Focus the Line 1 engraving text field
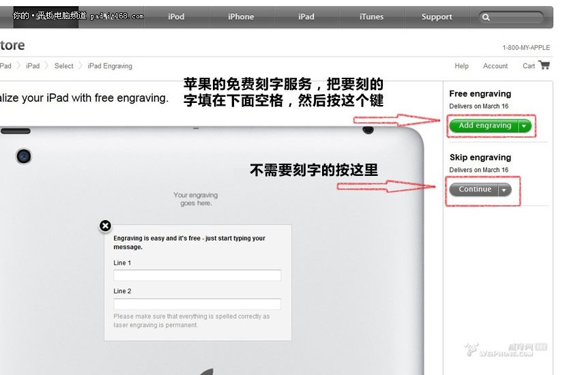The height and width of the screenshot is (375, 563). (x=197, y=275)
